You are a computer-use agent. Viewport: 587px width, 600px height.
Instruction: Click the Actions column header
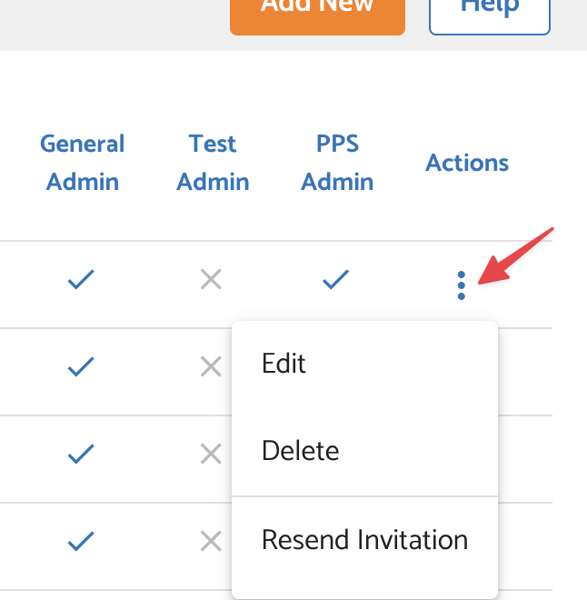point(467,163)
